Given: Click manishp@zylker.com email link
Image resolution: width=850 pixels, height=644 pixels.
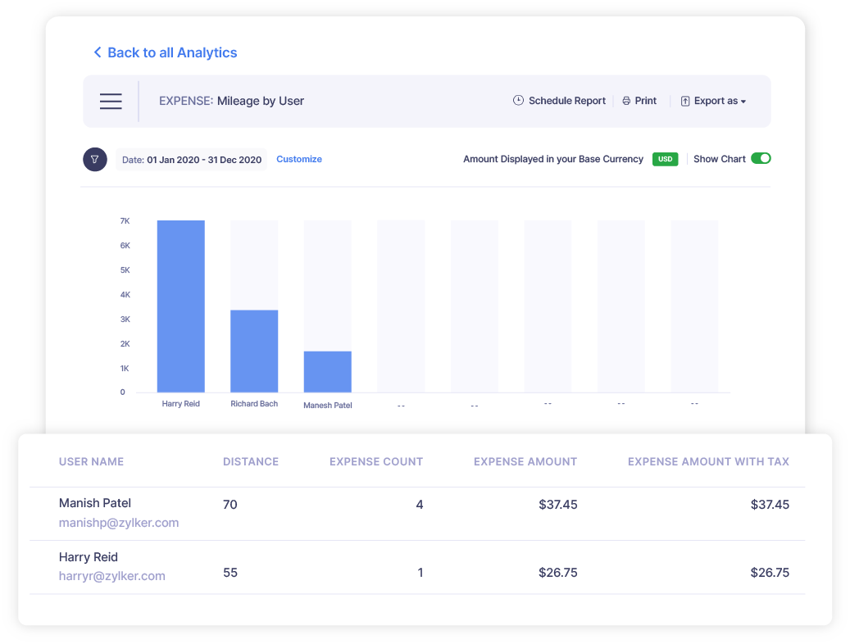Looking at the screenshot, I should click(119, 523).
